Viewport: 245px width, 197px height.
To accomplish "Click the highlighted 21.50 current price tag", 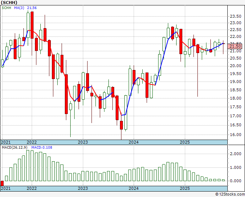I will click(x=235, y=46).
